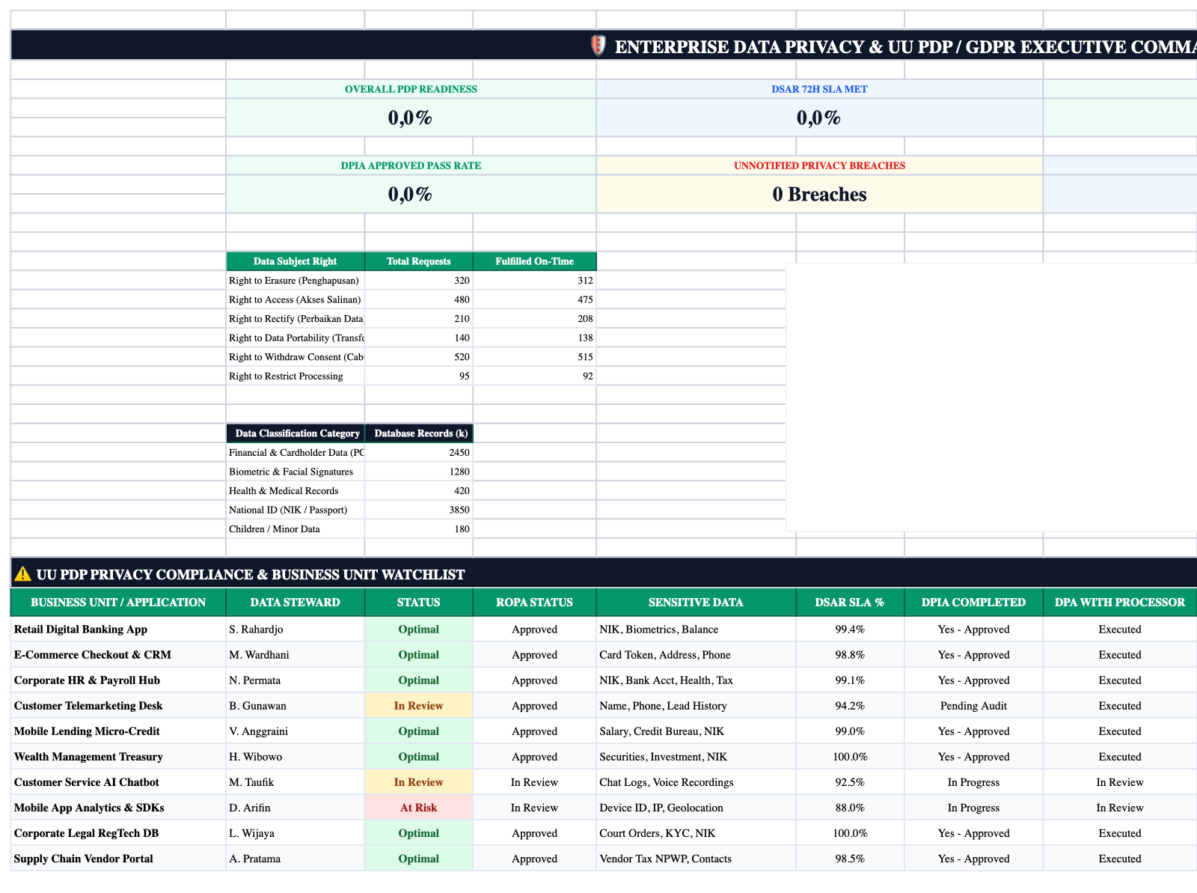This screenshot has width=1197, height=893.
Task: Click the 2450 value for Financial & Cardholder Data
Action: pos(419,452)
